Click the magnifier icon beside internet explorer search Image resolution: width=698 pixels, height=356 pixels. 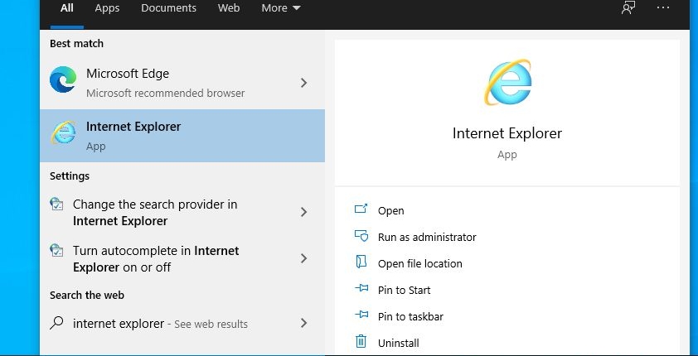point(56,323)
